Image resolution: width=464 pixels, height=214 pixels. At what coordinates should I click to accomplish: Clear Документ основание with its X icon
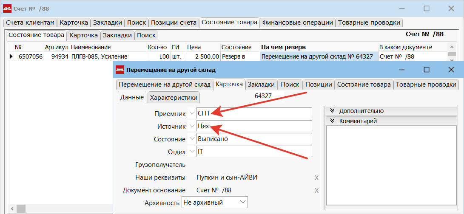click(316, 191)
